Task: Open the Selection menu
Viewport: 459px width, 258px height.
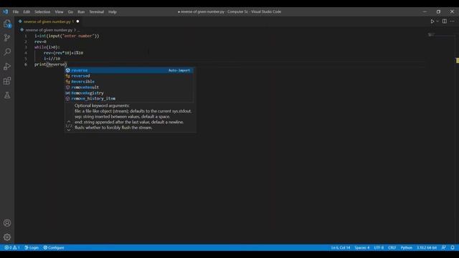Action: click(x=42, y=12)
